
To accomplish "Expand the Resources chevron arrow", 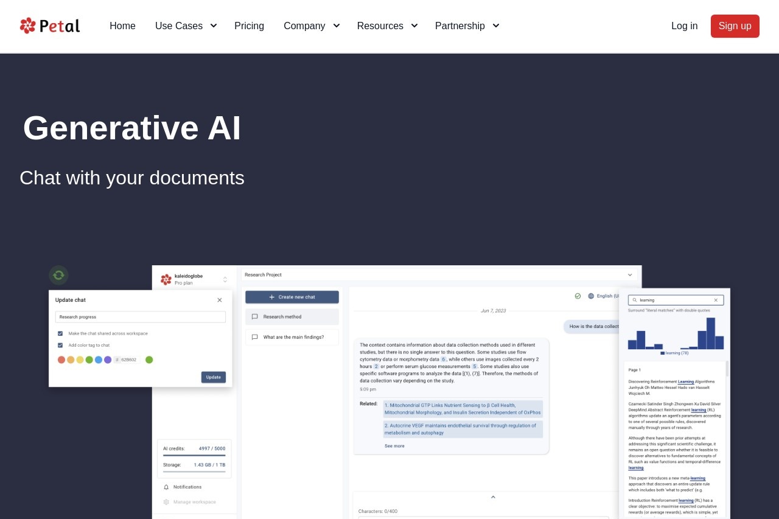I will (x=414, y=26).
